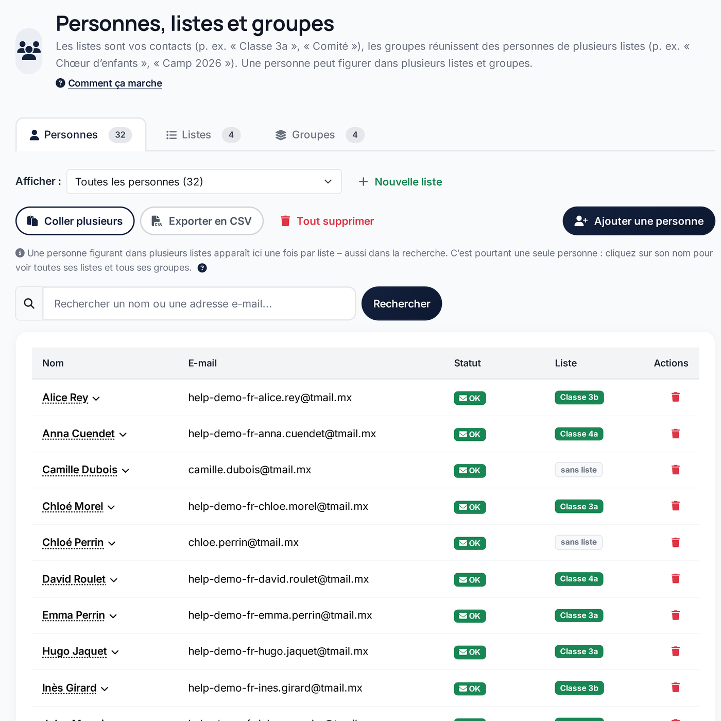Click OK mail status for Camille Dubois
This screenshot has height=721, width=721.
pos(470,471)
